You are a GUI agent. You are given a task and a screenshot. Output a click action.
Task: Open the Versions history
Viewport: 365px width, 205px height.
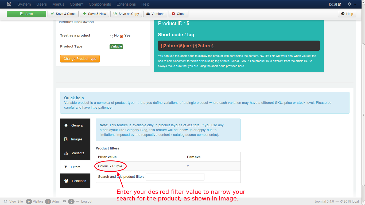coord(155,14)
